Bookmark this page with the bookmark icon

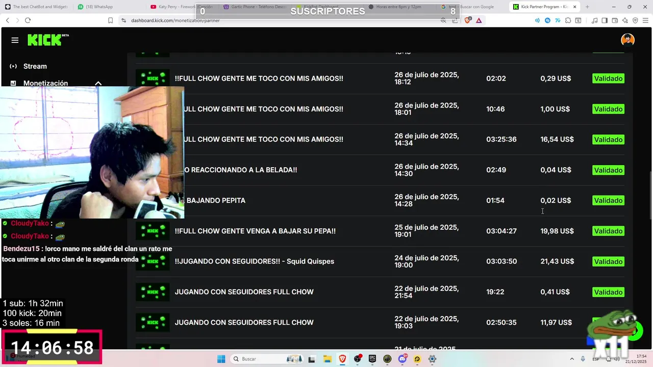(x=110, y=20)
